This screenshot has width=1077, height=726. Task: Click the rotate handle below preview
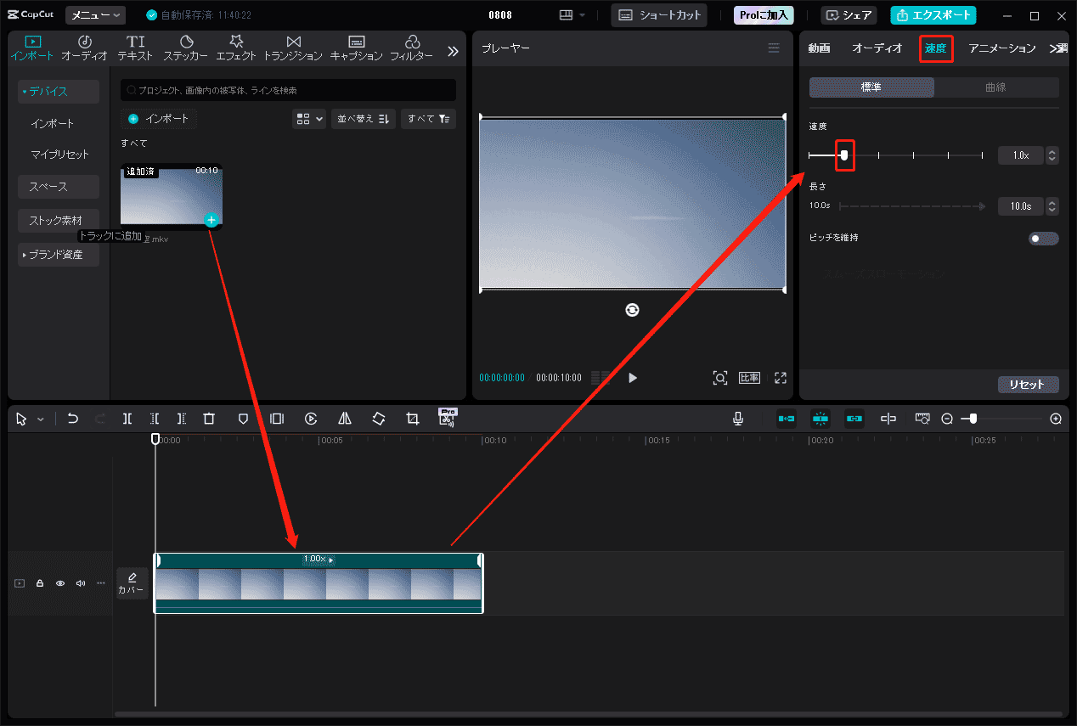(x=632, y=311)
